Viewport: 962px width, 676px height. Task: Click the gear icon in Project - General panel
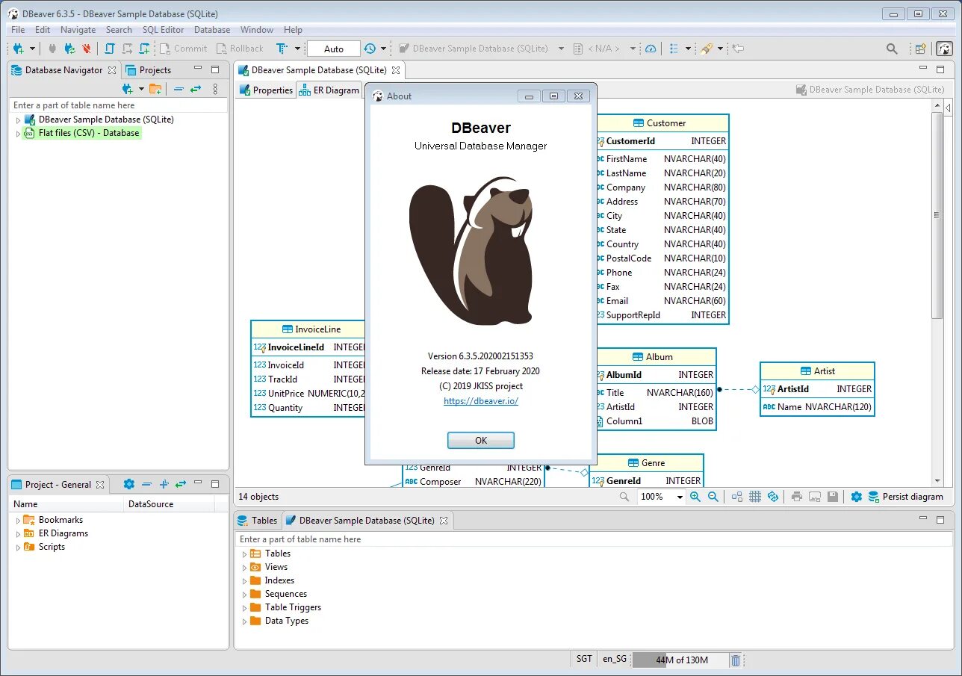(x=128, y=484)
